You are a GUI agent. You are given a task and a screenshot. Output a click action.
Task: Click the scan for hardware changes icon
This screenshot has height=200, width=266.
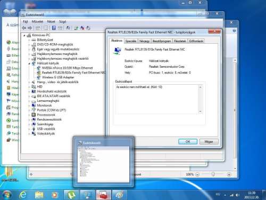[x=68, y=28]
